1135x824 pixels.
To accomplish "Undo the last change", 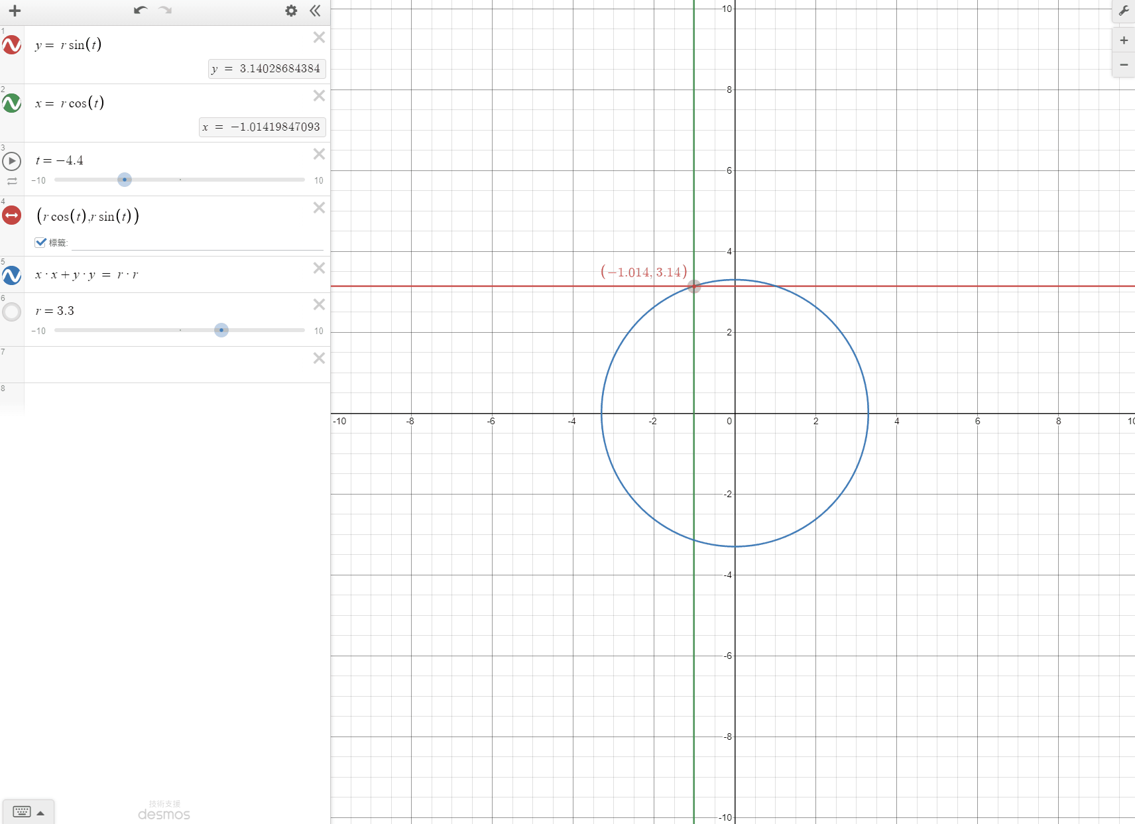I will coord(140,11).
